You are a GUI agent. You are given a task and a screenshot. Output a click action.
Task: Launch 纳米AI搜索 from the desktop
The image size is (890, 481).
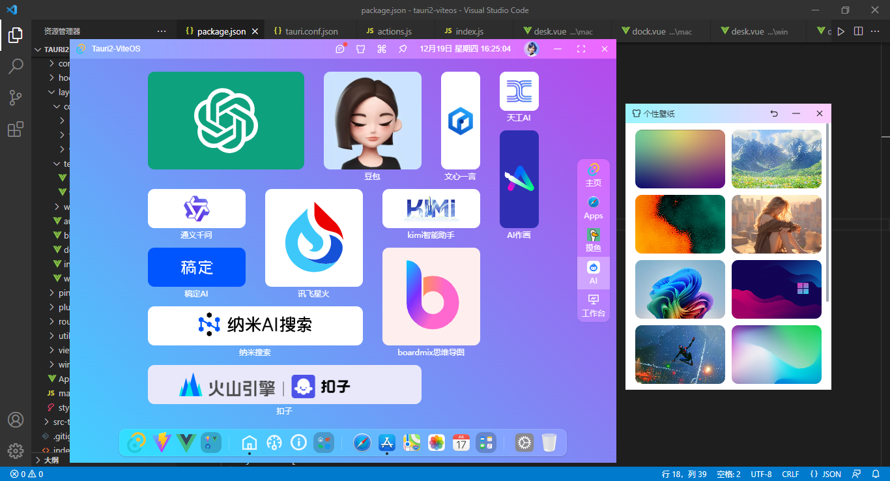pyautogui.click(x=255, y=325)
